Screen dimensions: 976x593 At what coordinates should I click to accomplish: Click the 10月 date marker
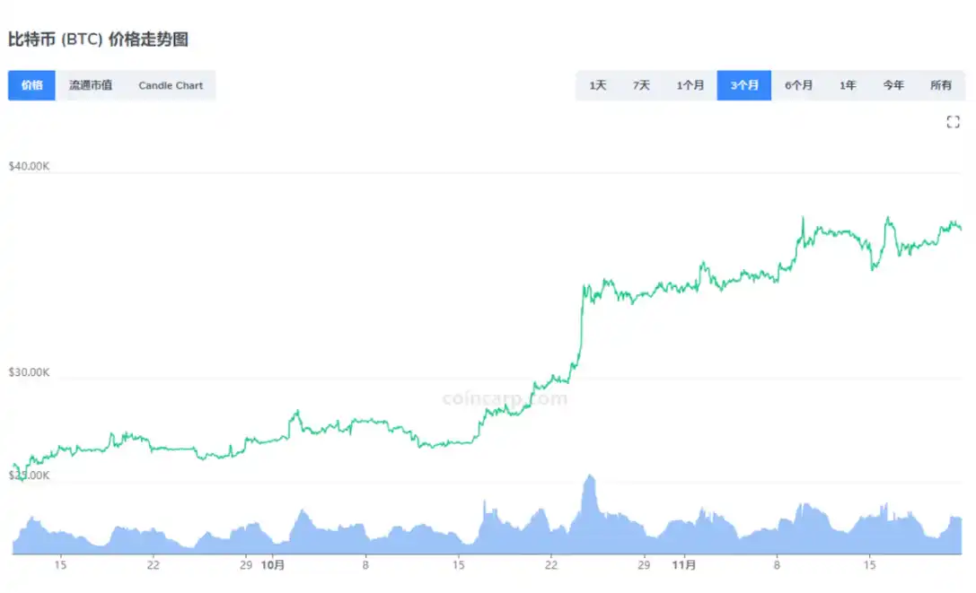click(273, 565)
